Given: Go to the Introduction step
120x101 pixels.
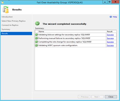Looking at the screenshot, I should tap(7, 17).
